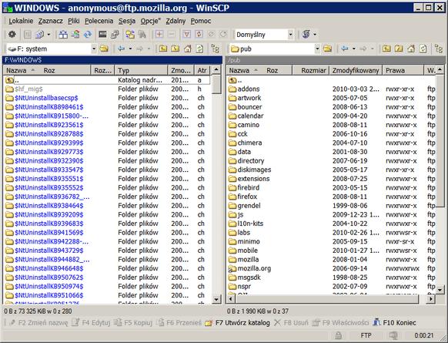
Task: Toggle the directory tree icon in remote panel
Action: pos(438,49)
